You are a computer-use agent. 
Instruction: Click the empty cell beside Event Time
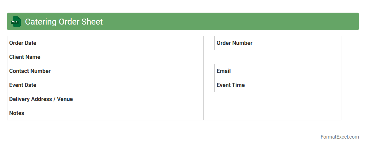tap(335, 85)
